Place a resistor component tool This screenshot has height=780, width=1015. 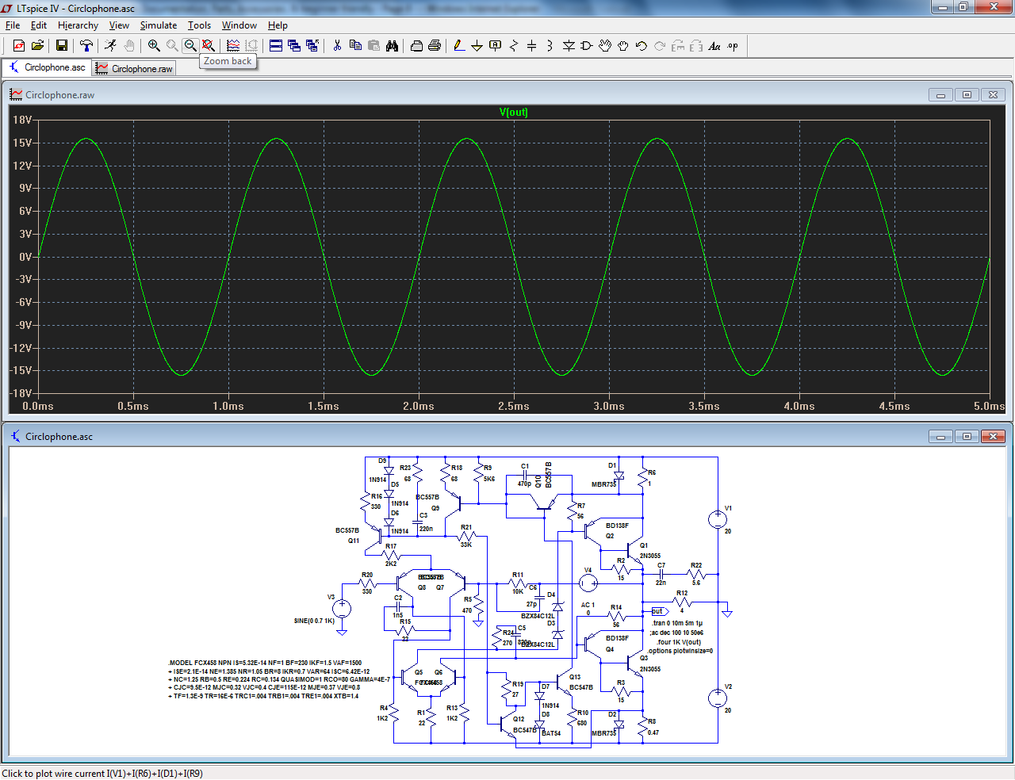tap(514, 46)
